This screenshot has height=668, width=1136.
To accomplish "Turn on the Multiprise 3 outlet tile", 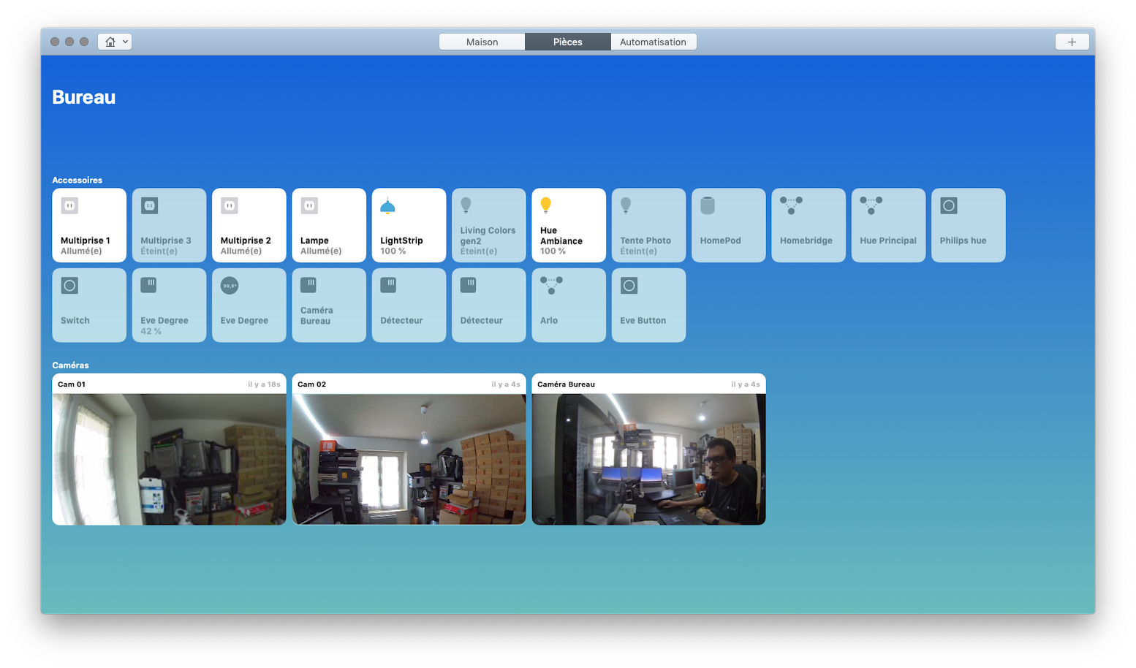I will 169,225.
